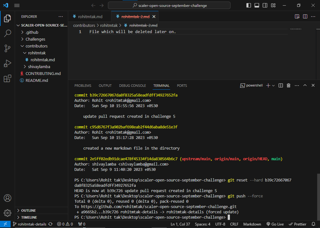
Task: Toggle layout customization in title bar
Action: point(273,5)
